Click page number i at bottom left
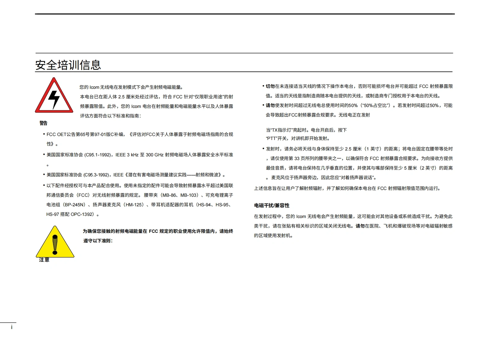 coord(12,327)
